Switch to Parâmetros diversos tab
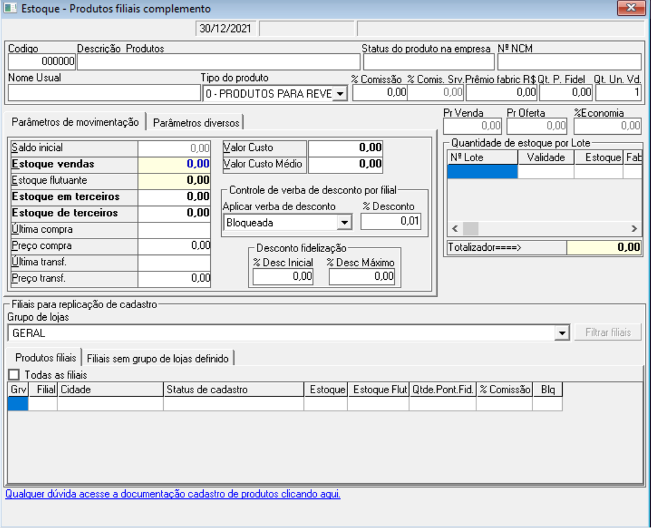This screenshot has height=528, width=651. (x=196, y=123)
